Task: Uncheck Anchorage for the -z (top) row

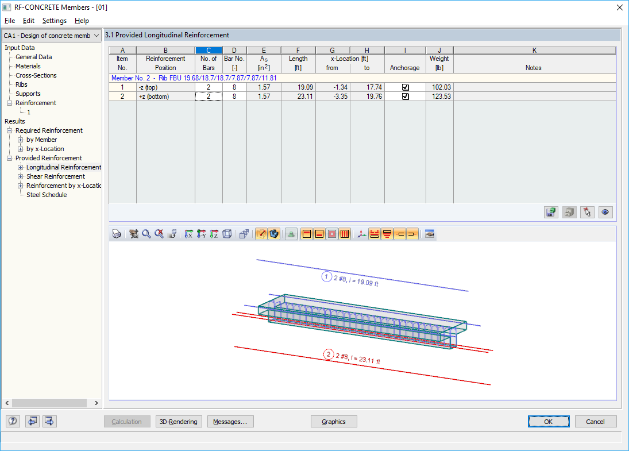Action: pos(405,87)
